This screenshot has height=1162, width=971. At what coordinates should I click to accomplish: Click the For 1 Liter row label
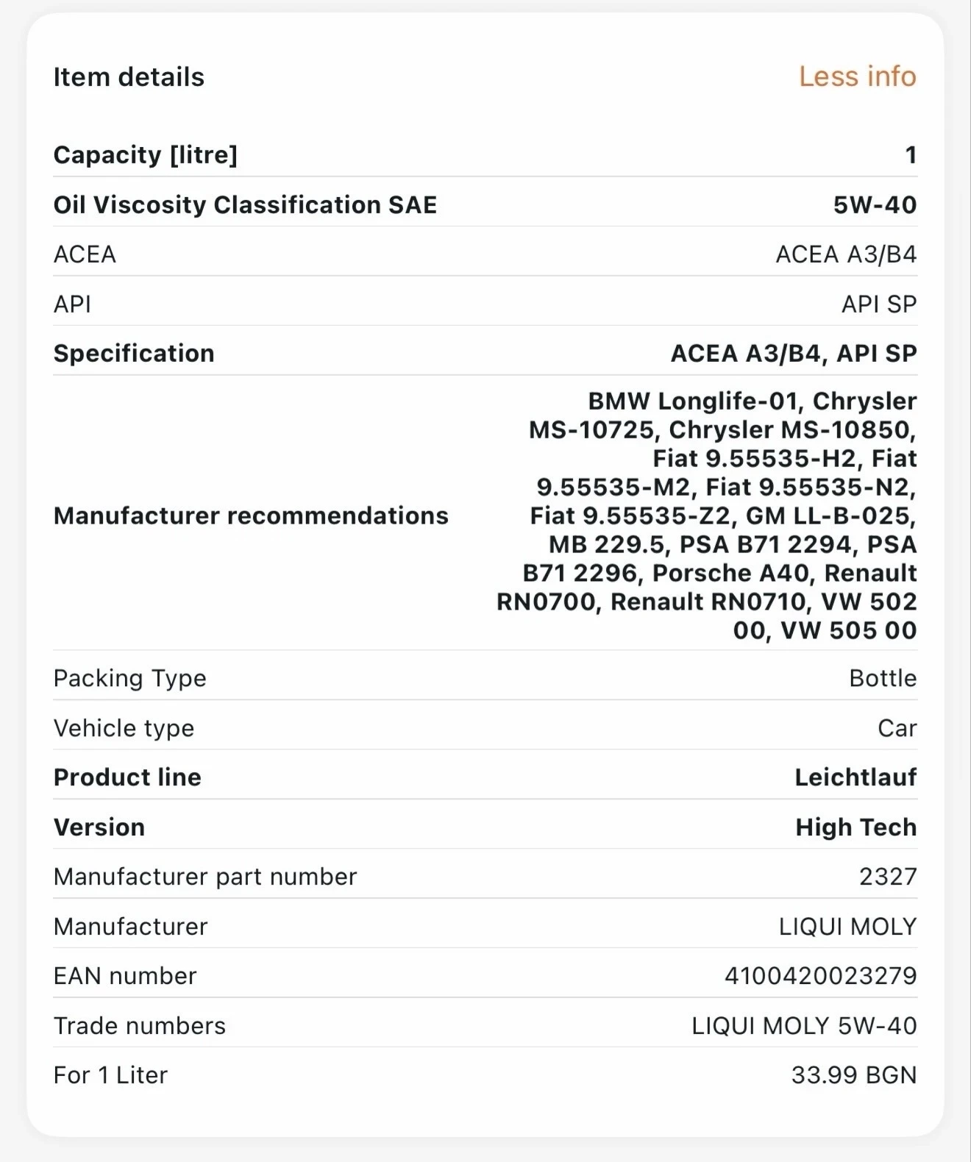[110, 1074]
